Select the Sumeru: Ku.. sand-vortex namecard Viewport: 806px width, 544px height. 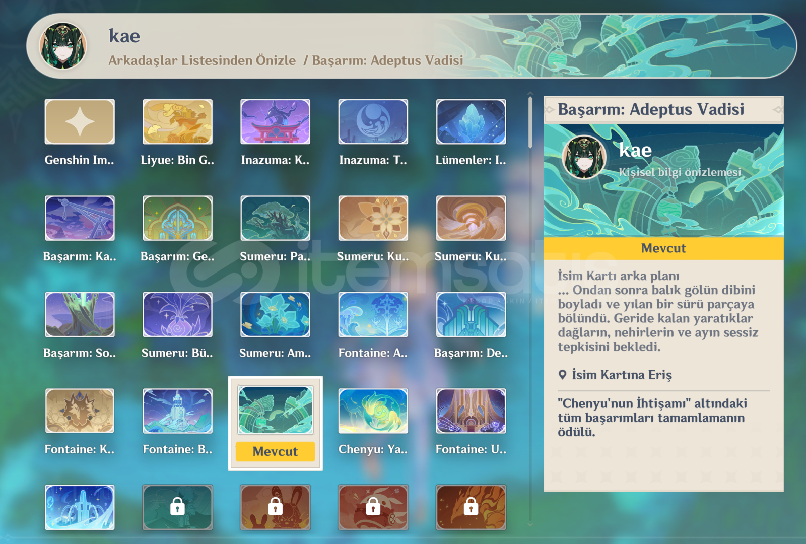[471, 218]
